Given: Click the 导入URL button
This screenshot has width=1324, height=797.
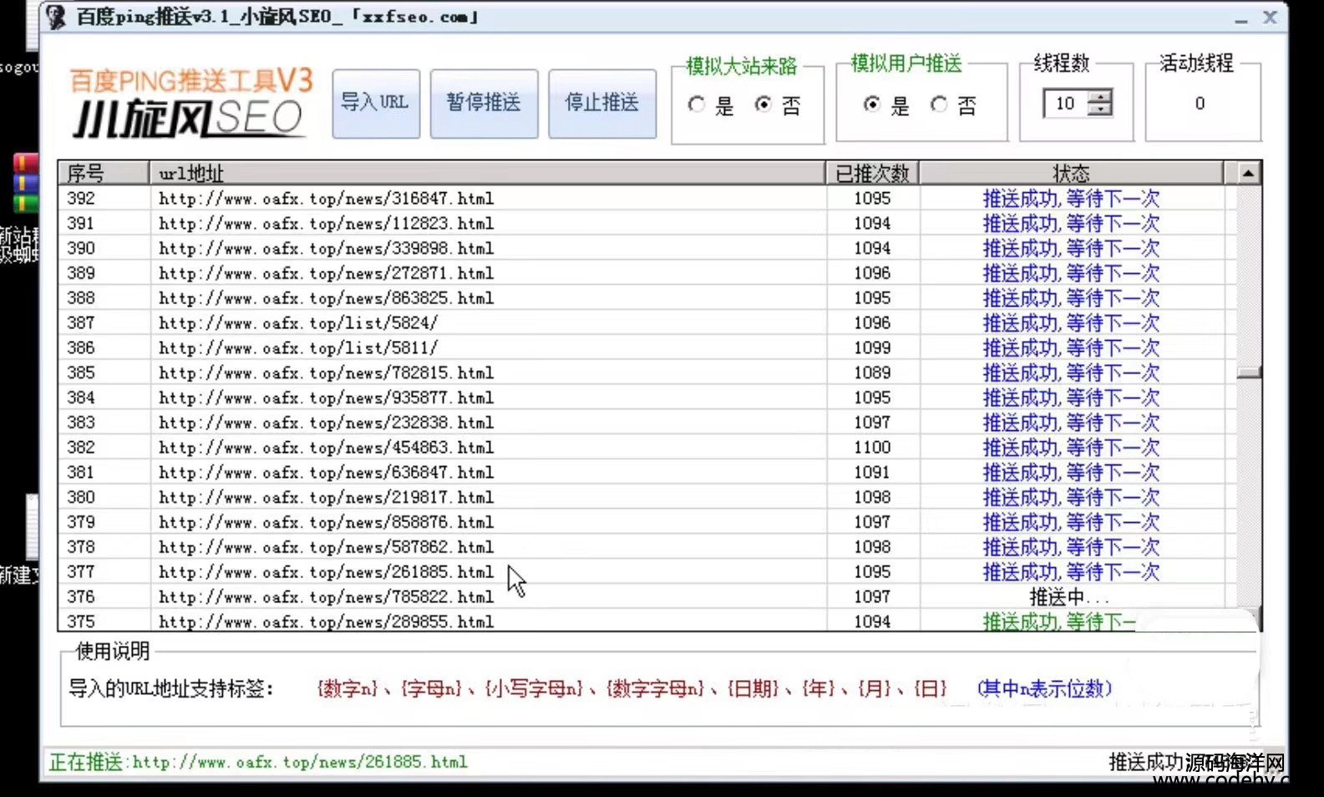Looking at the screenshot, I should tap(376, 104).
